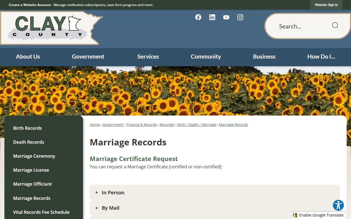Click the search magnifier icon

pyautogui.click(x=335, y=25)
